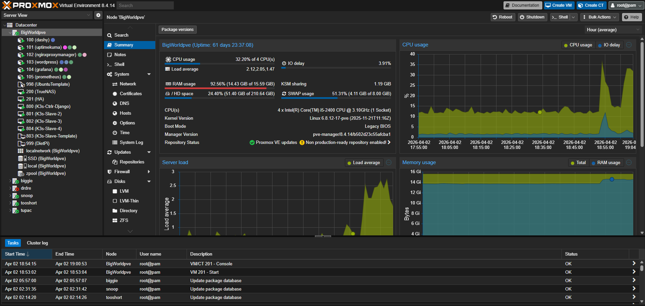Open localnetwork (BigWorldpve) grid icon

[x=21, y=151]
